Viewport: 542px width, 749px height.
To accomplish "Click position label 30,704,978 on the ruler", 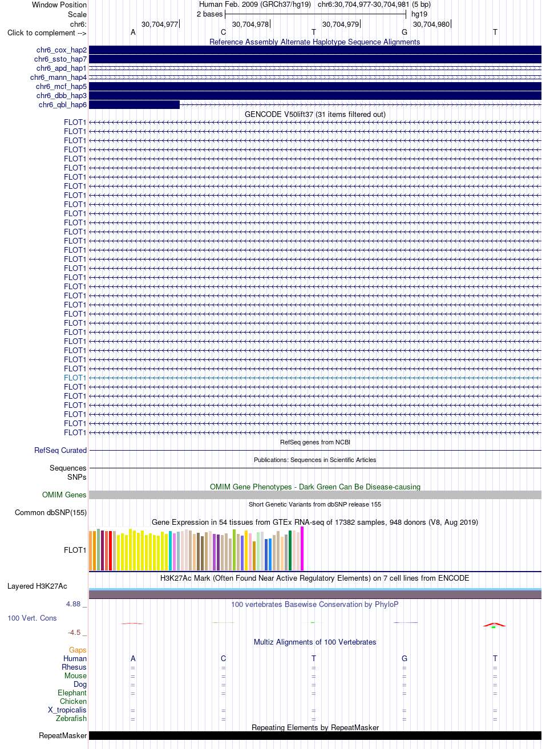I will 250,24.
